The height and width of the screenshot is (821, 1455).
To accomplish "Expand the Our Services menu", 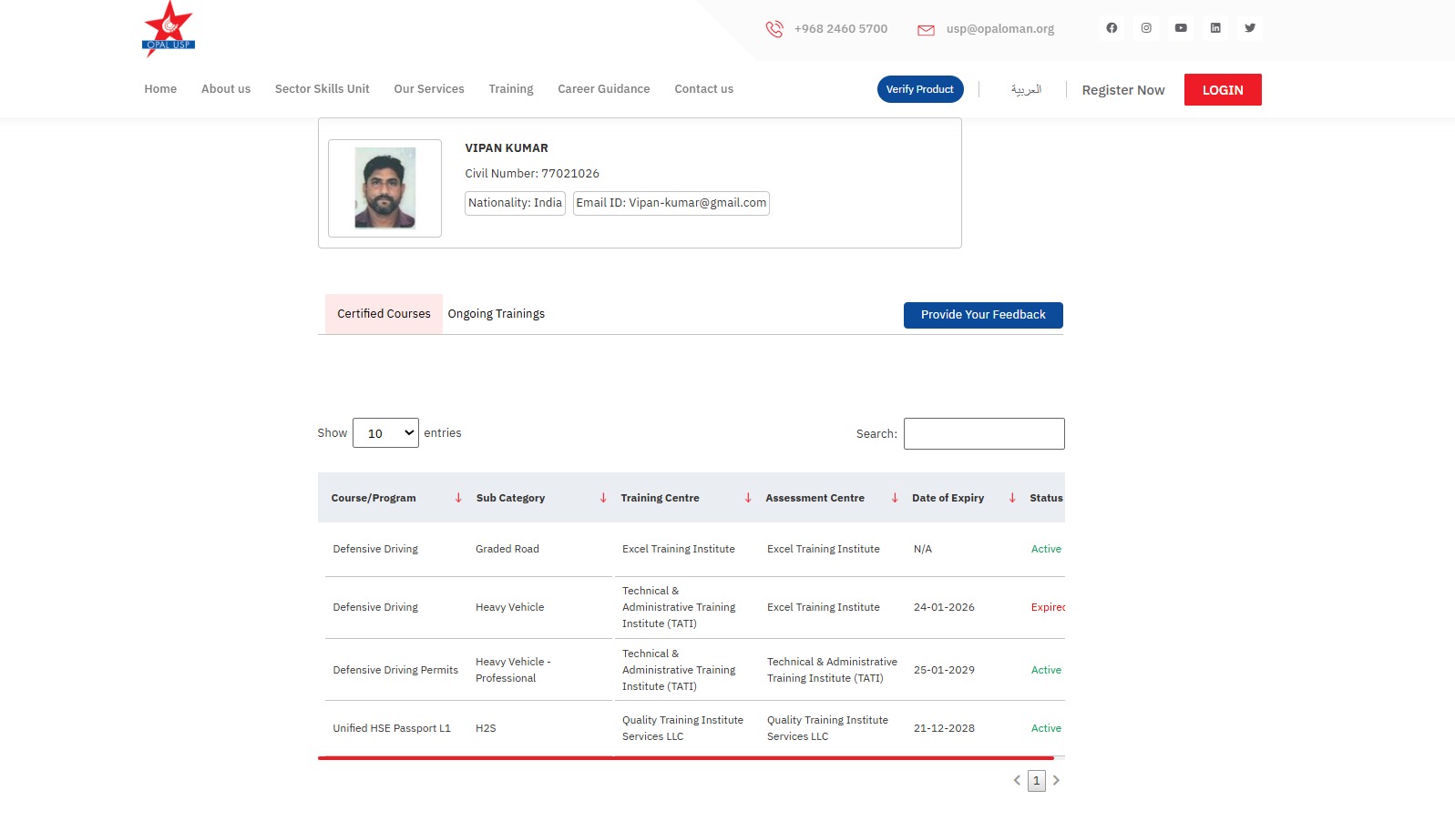I will [429, 89].
